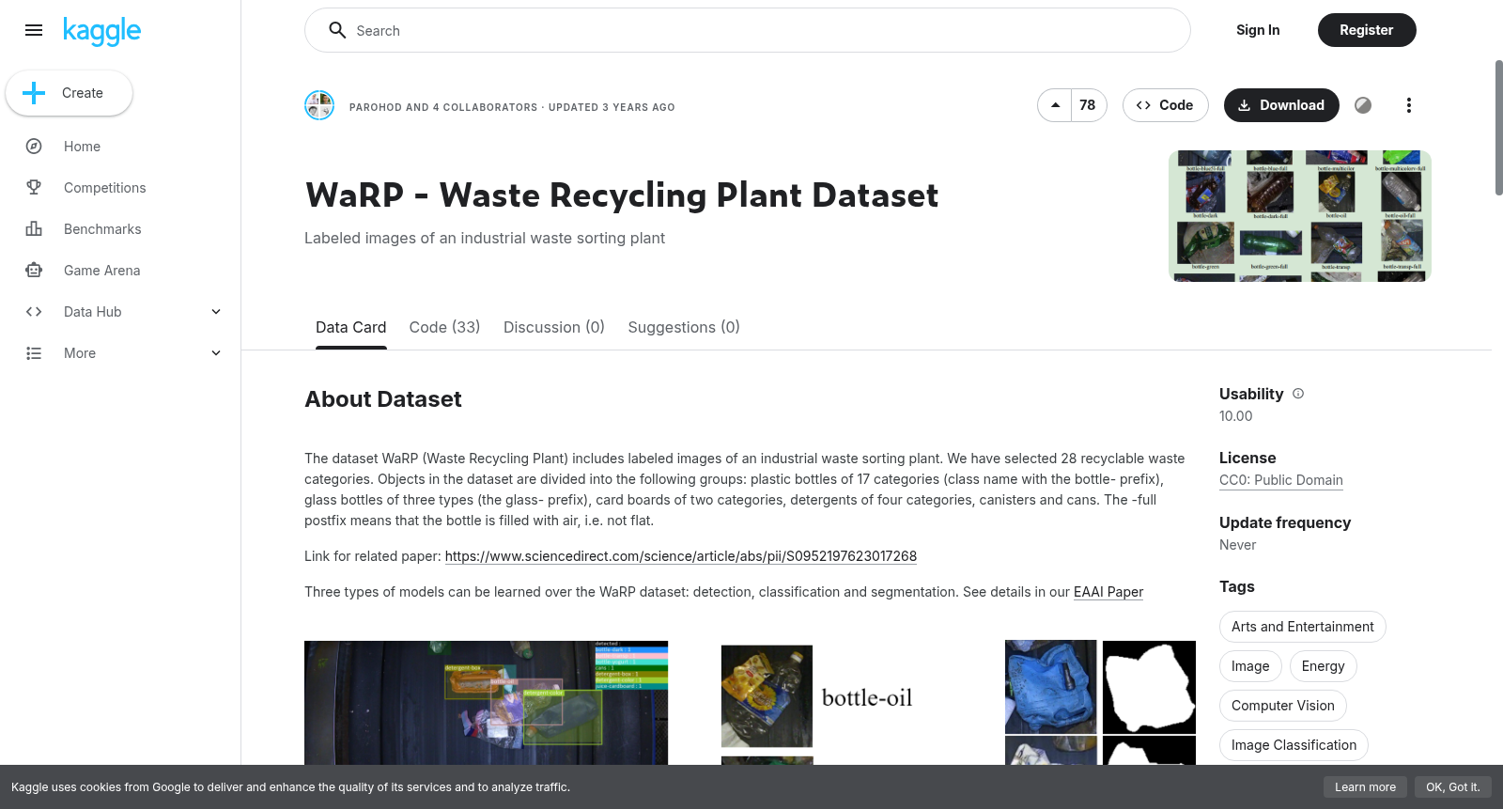Click the Data Hub code brackets icon
Screen dimensions: 1503x809
(34, 312)
